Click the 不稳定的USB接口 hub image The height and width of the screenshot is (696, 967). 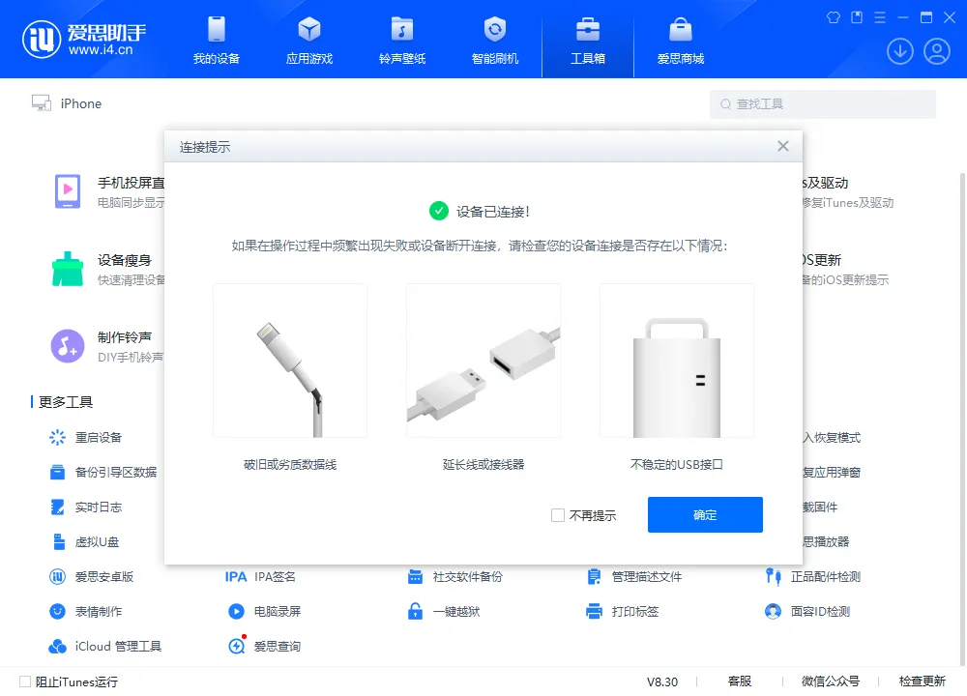point(677,361)
